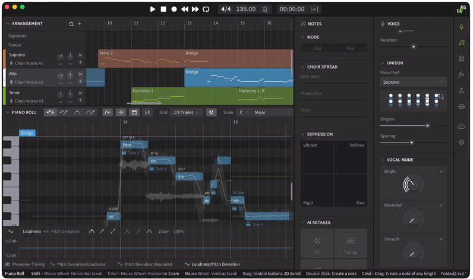Select the note draw pencil tool

click(x=64, y=112)
